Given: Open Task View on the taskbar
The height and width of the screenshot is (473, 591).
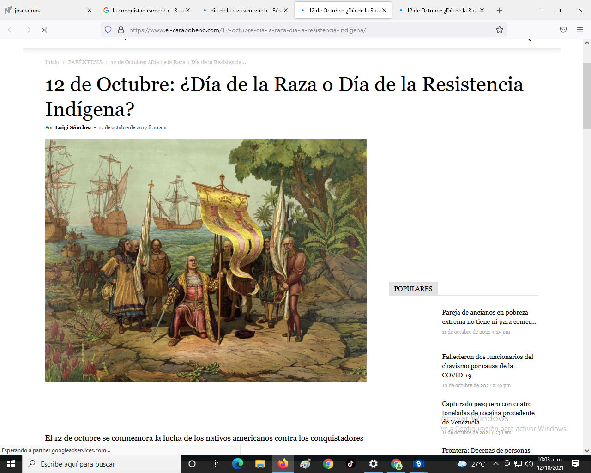Looking at the screenshot, I should (214, 464).
